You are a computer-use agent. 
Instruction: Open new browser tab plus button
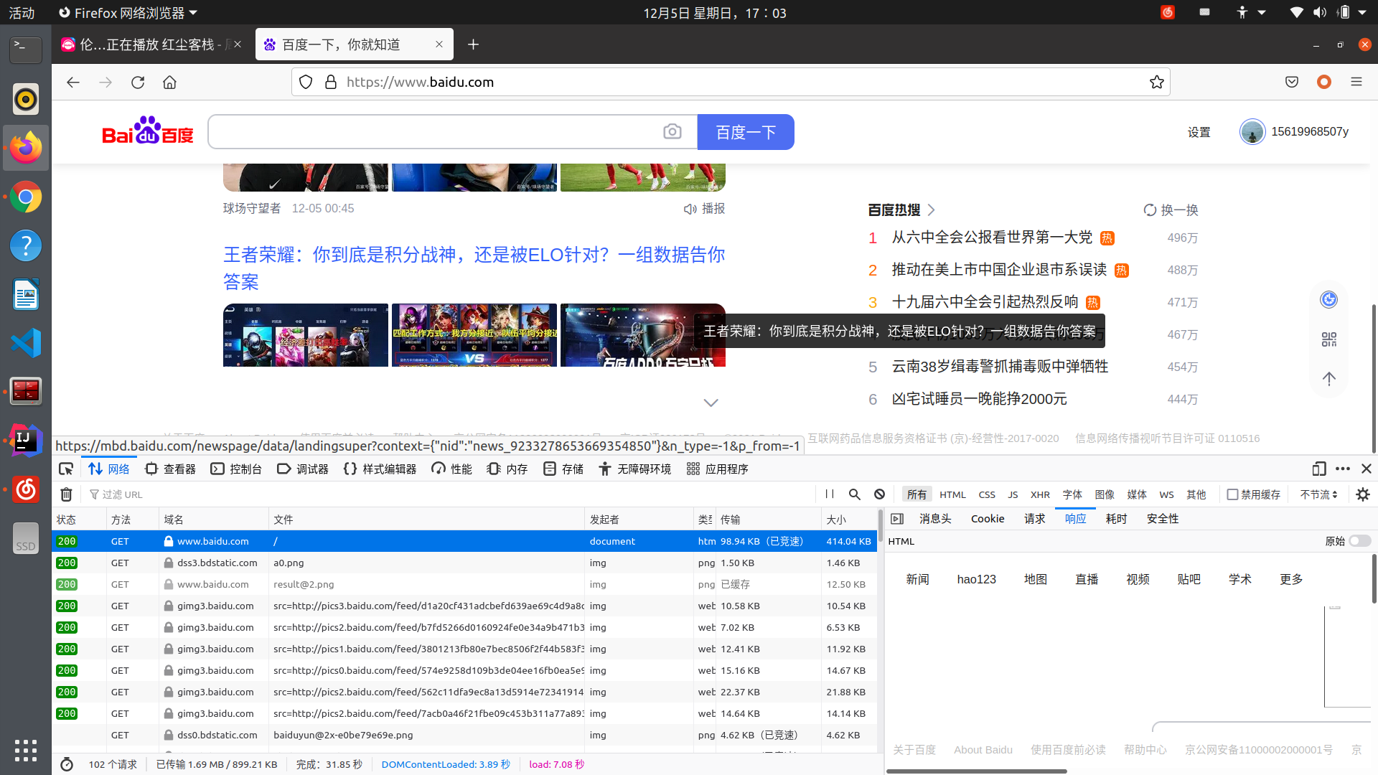click(473, 44)
